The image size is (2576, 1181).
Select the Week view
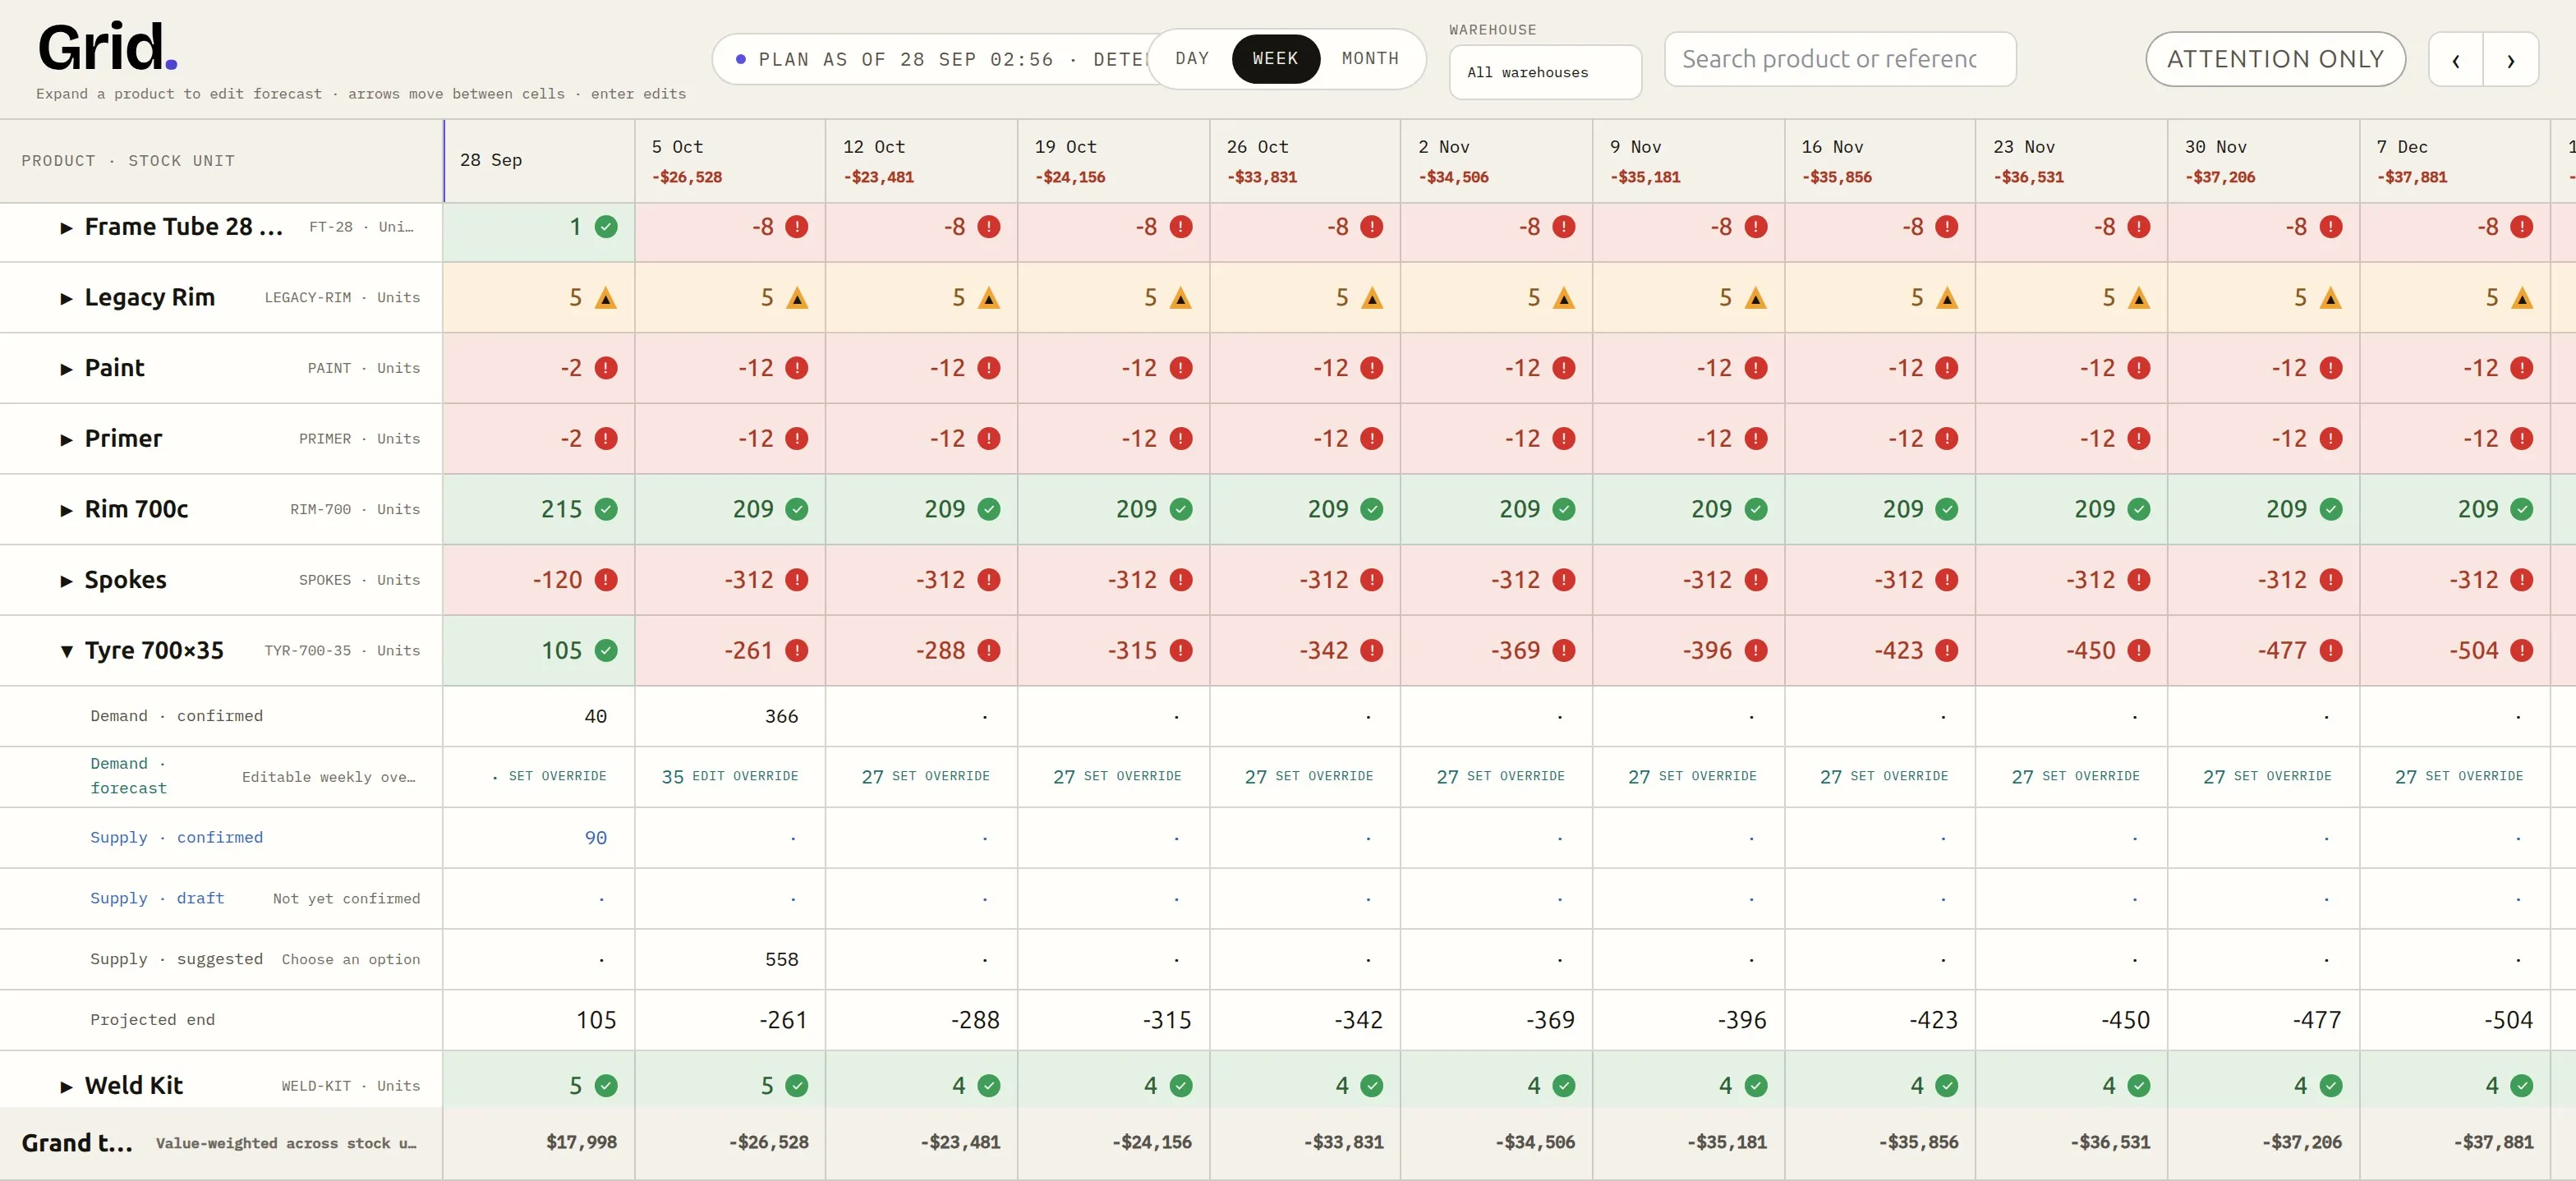click(x=1276, y=59)
